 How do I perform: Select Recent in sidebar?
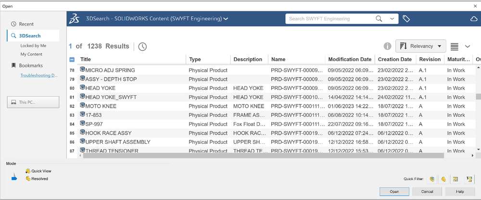26,24
